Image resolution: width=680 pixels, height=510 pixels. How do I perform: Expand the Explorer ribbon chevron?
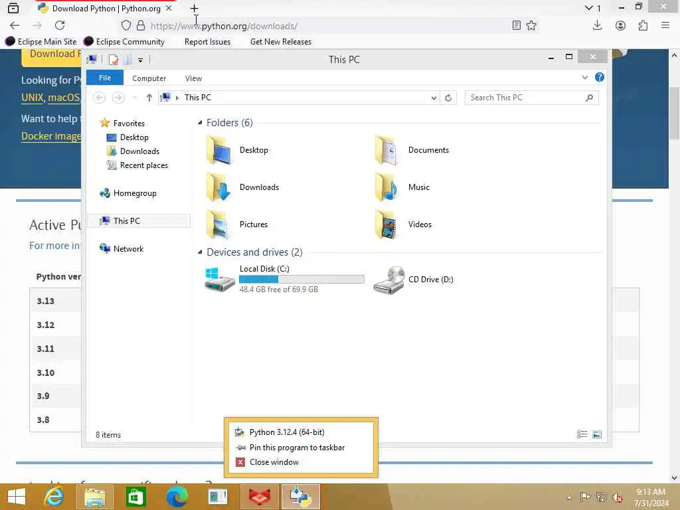pos(584,77)
